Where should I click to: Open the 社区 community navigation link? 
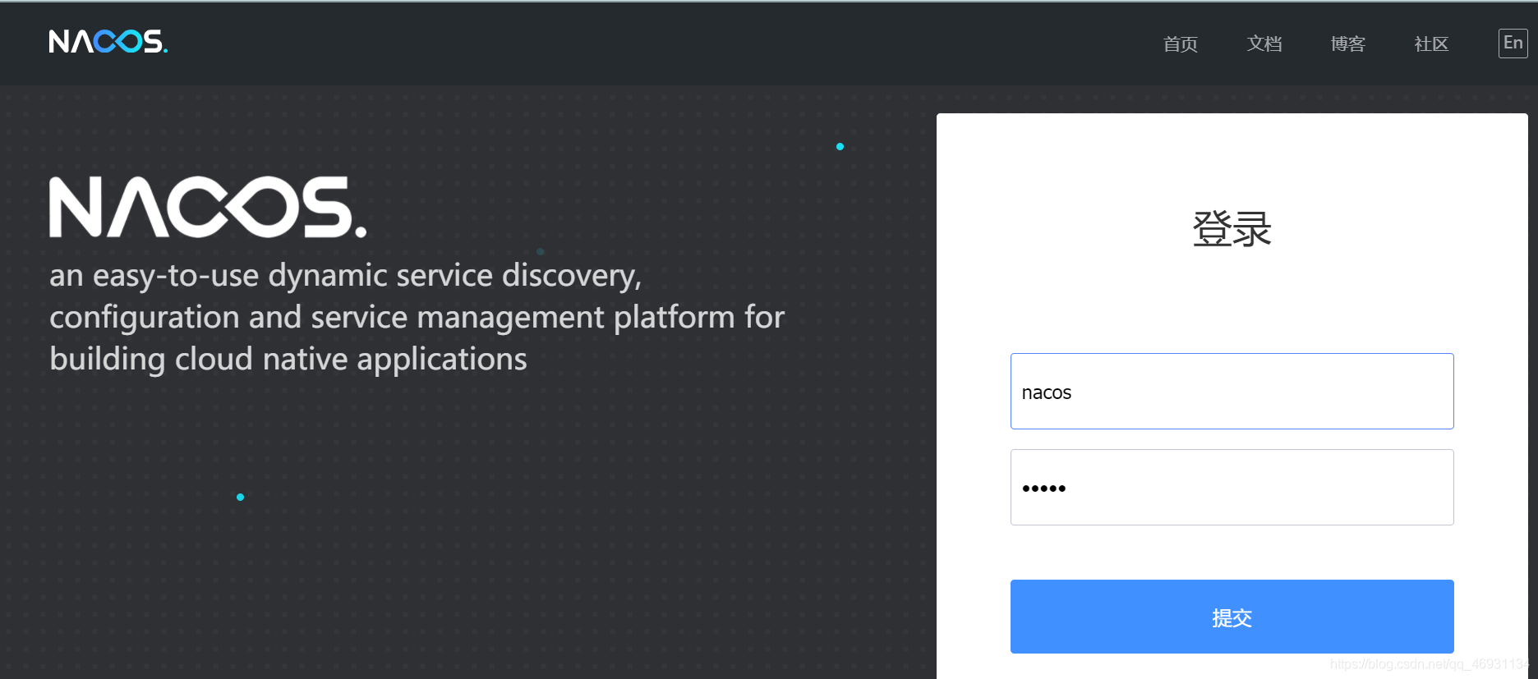[1431, 44]
